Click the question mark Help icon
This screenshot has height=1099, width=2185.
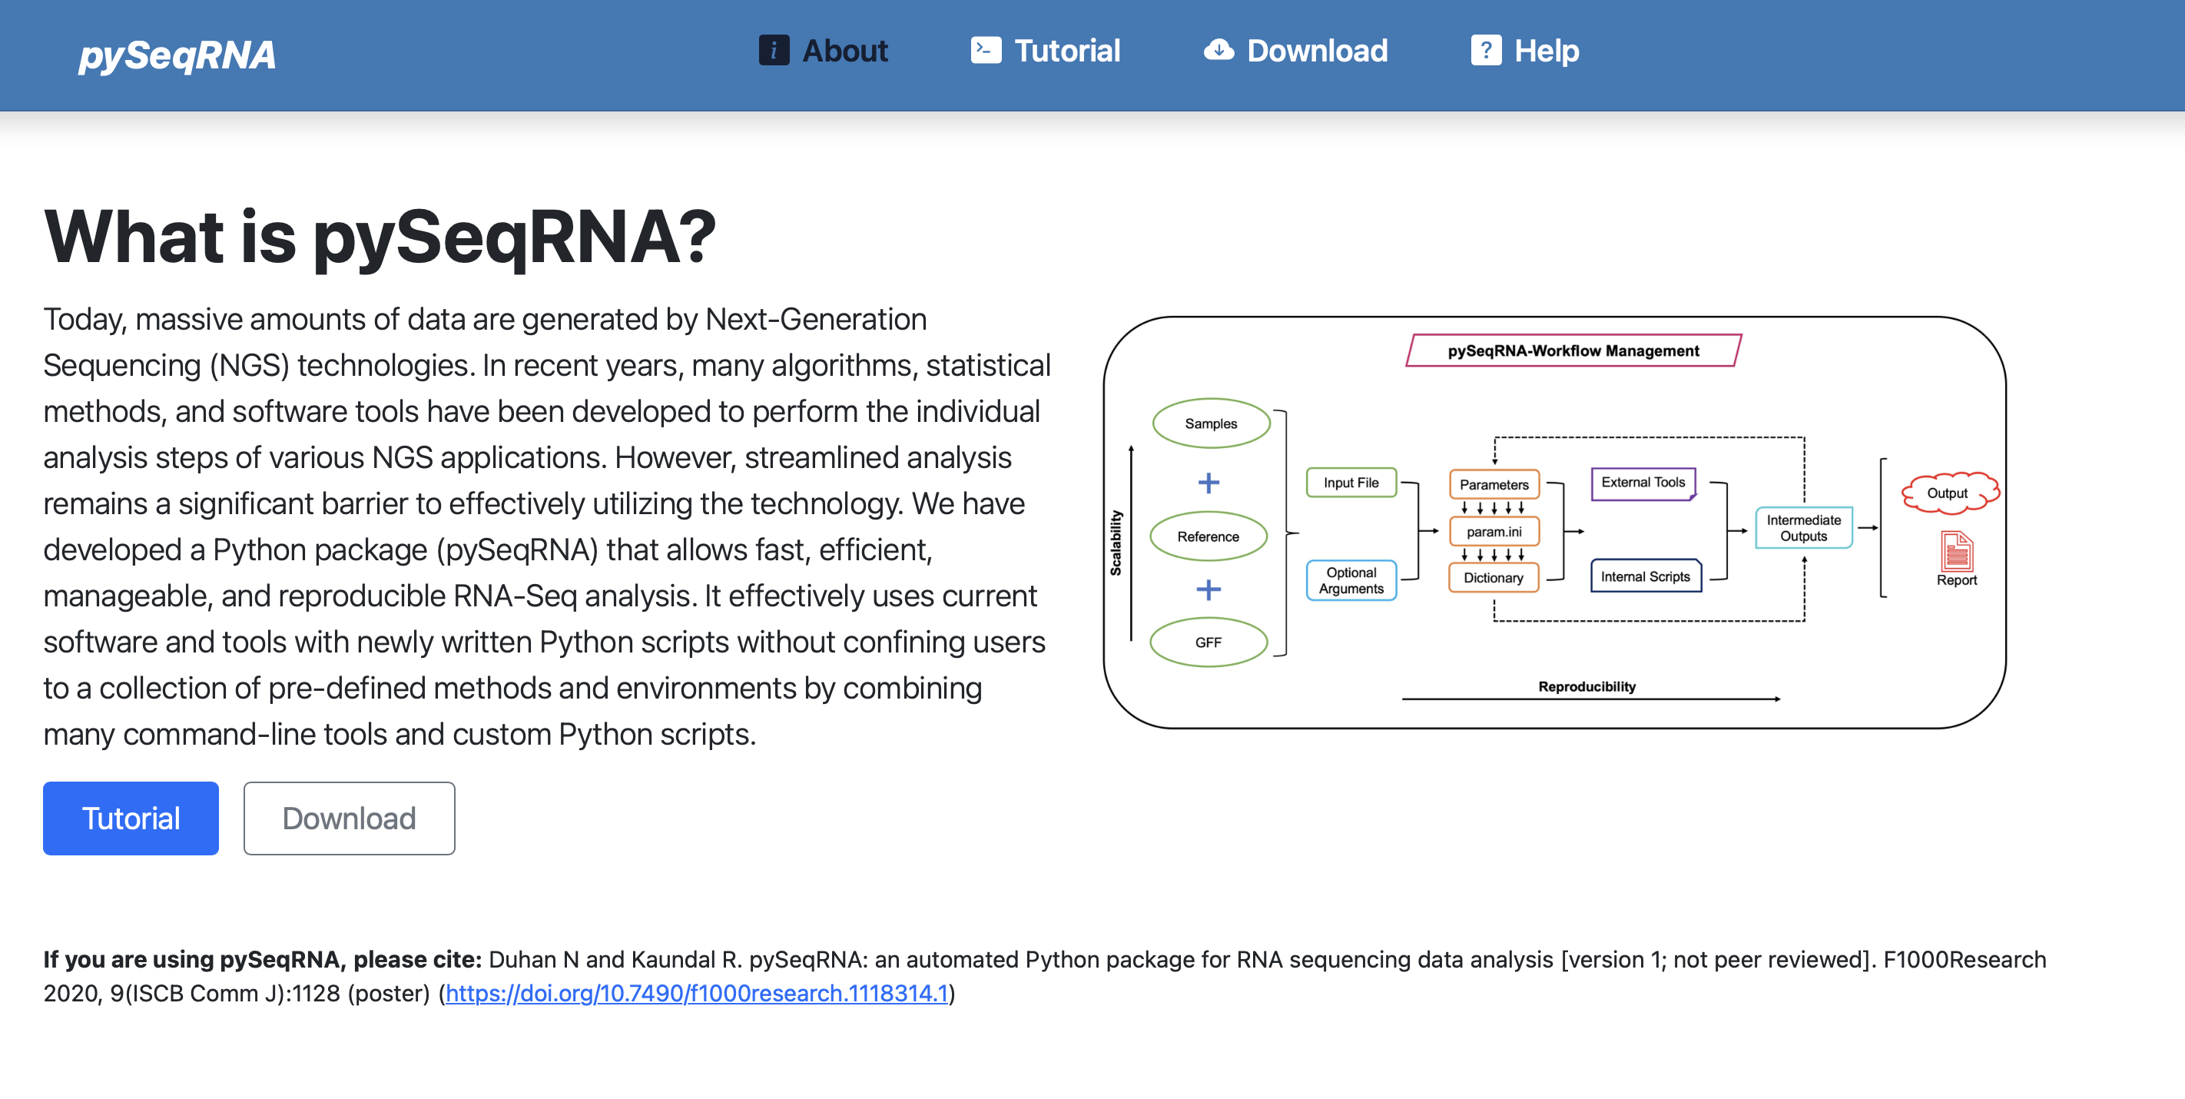pyautogui.click(x=1485, y=51)
